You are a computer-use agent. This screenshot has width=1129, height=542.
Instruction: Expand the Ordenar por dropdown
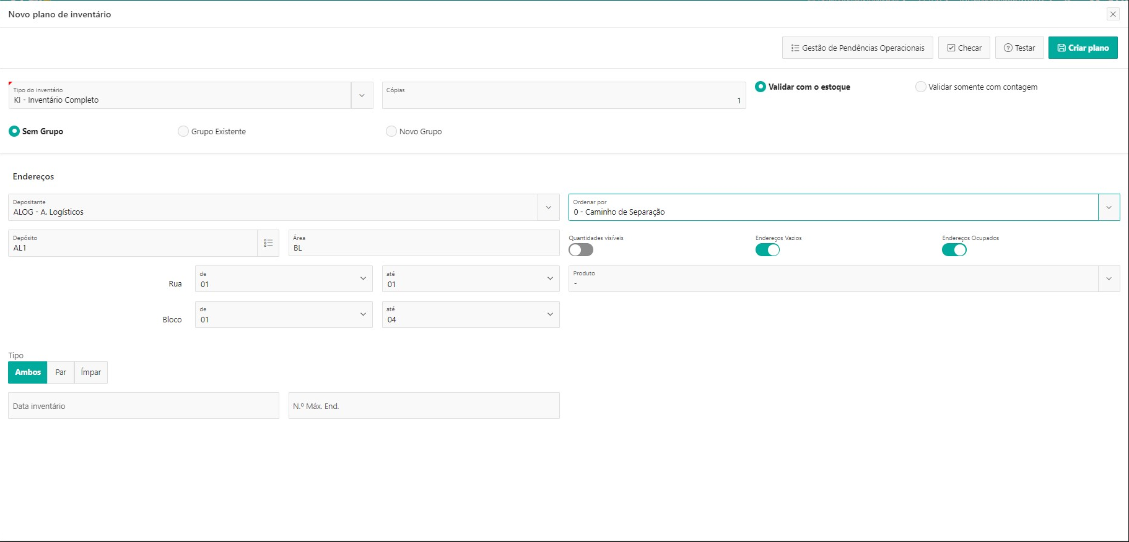coord(1109,207)
